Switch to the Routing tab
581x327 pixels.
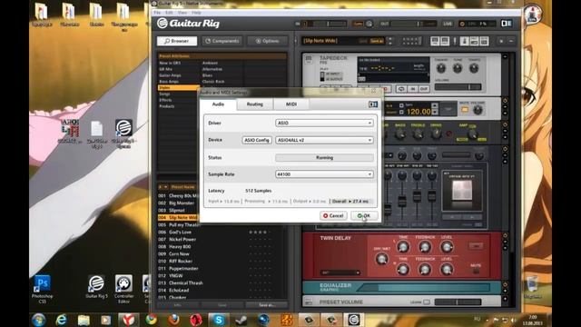coord(255,104)
